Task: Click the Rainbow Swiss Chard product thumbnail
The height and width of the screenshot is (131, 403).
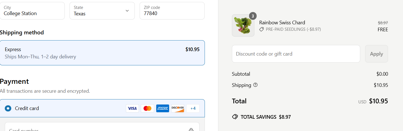Action: (243, 25)
